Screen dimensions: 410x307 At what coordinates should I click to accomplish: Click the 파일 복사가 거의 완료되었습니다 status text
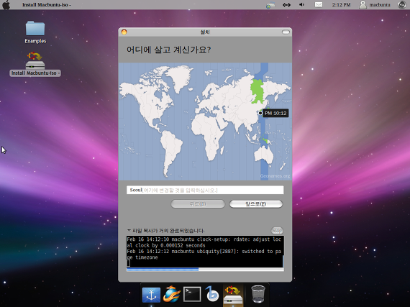(168, 231)
